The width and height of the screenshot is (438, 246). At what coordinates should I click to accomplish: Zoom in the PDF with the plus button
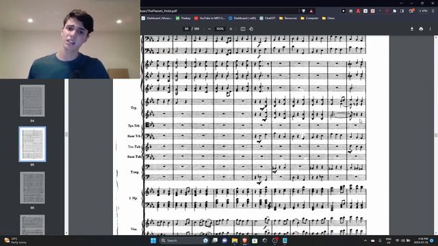[231, 29]
